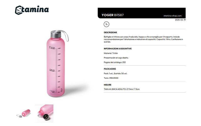Click the Stamina logo
Screen dimensions: 201x126
pos(32,10)
